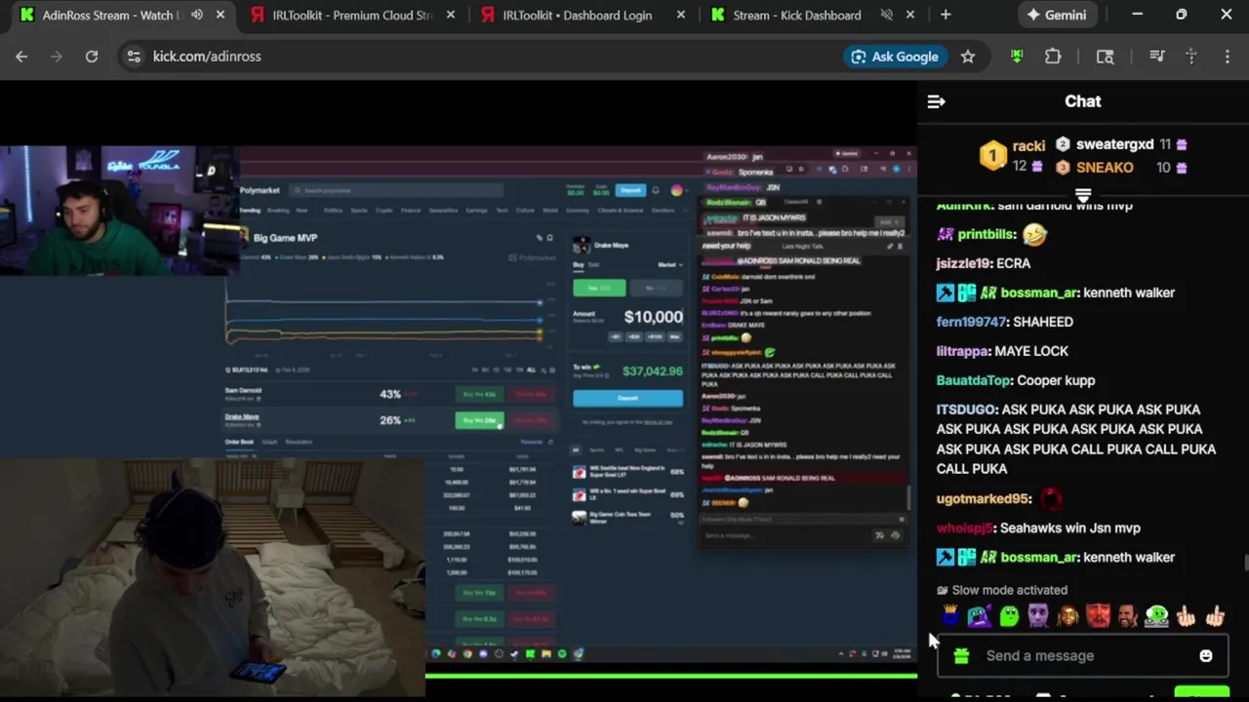The height and width of the screenshot is (702, 1249).
Task: Open printbills user card in chat
Action: coord(987,234)
